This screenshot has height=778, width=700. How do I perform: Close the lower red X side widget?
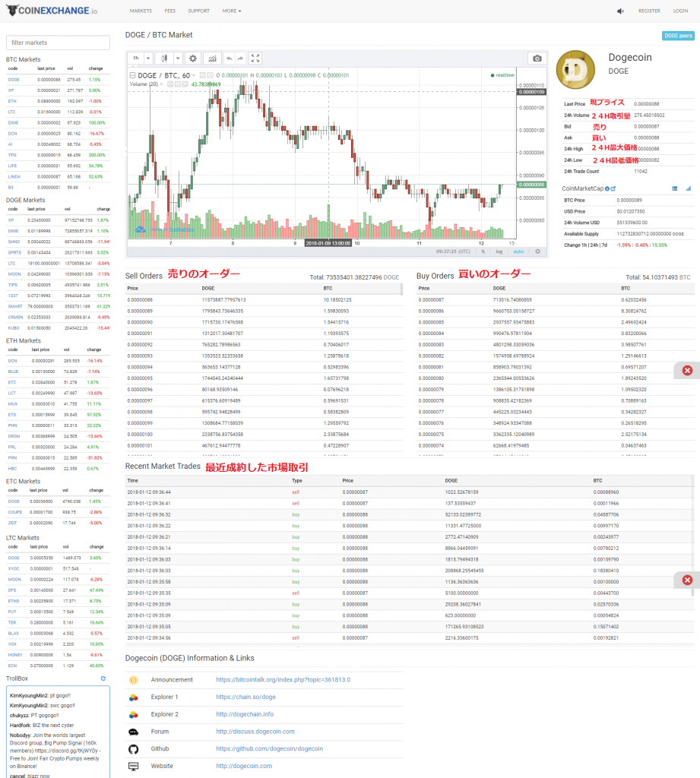[687, 580]
